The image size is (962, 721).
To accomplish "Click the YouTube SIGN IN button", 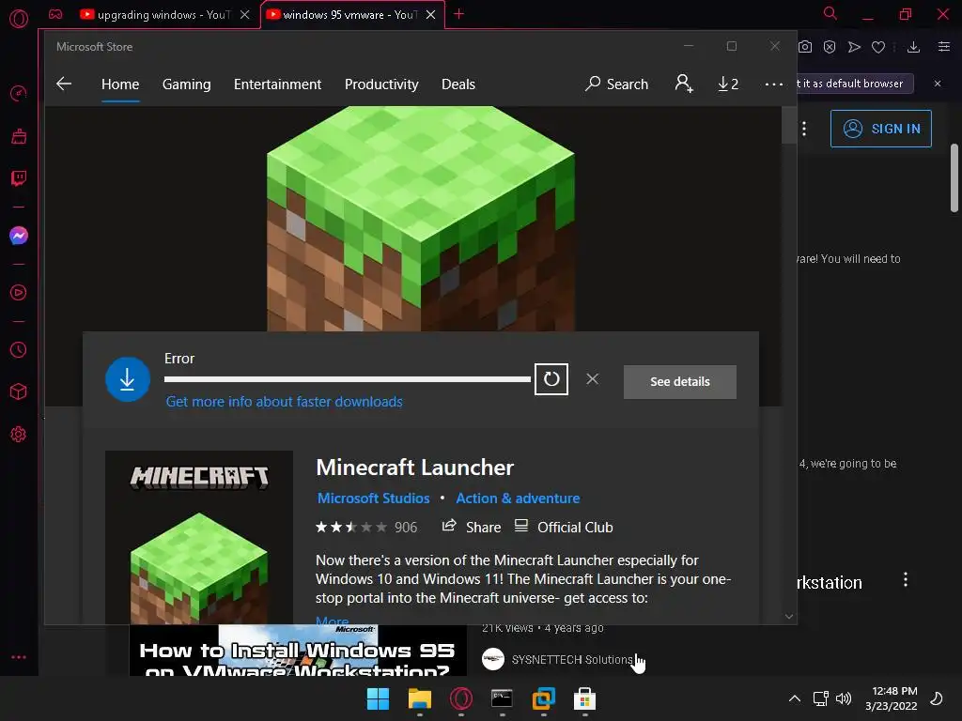I will (x=881, y=129).
